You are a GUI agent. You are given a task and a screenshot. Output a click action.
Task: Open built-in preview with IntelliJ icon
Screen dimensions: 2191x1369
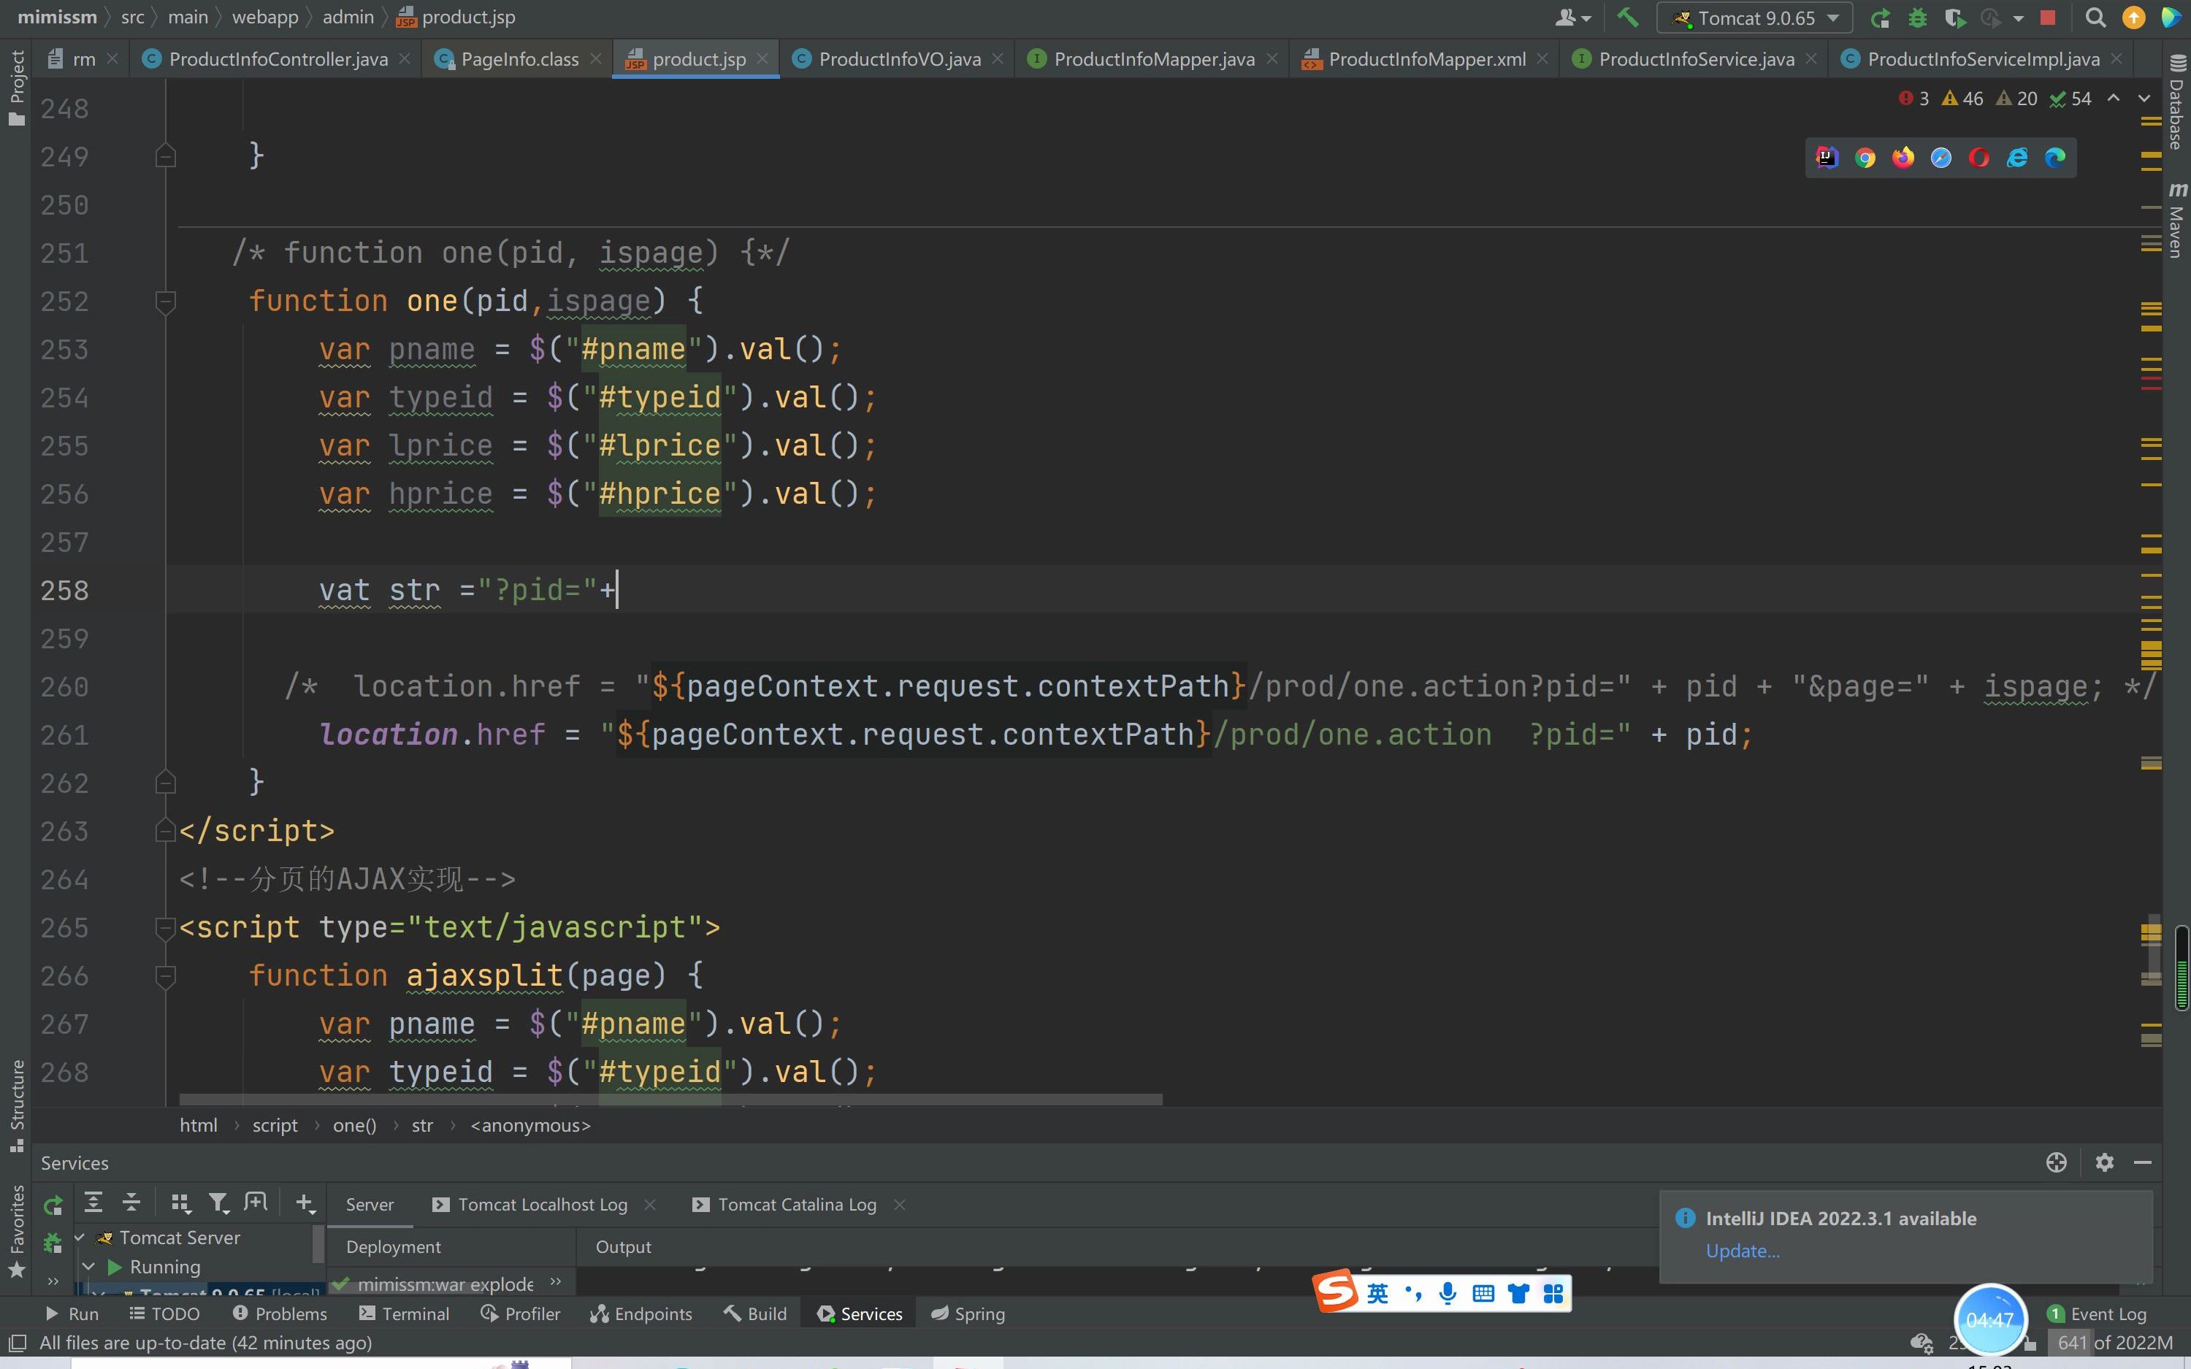tap(1827, 158)
